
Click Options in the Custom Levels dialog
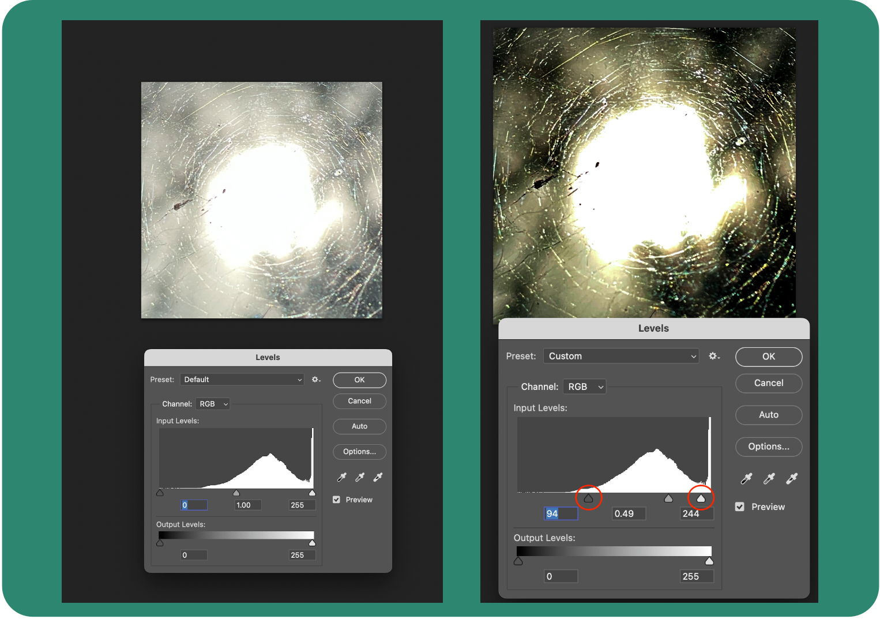769,446
